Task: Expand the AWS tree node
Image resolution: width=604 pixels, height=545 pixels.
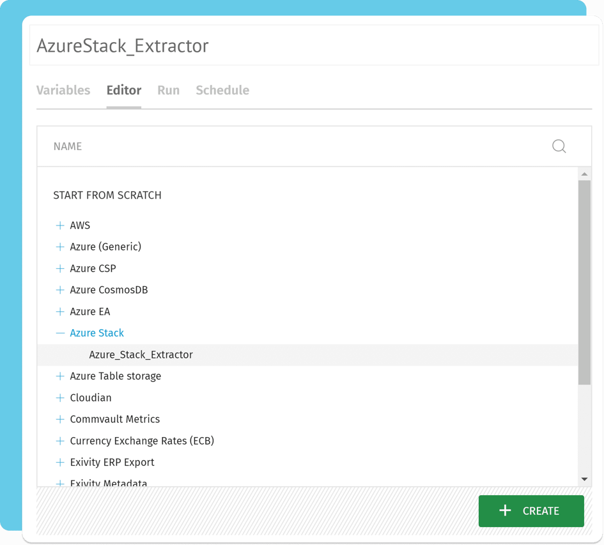Action: [60, 226]
